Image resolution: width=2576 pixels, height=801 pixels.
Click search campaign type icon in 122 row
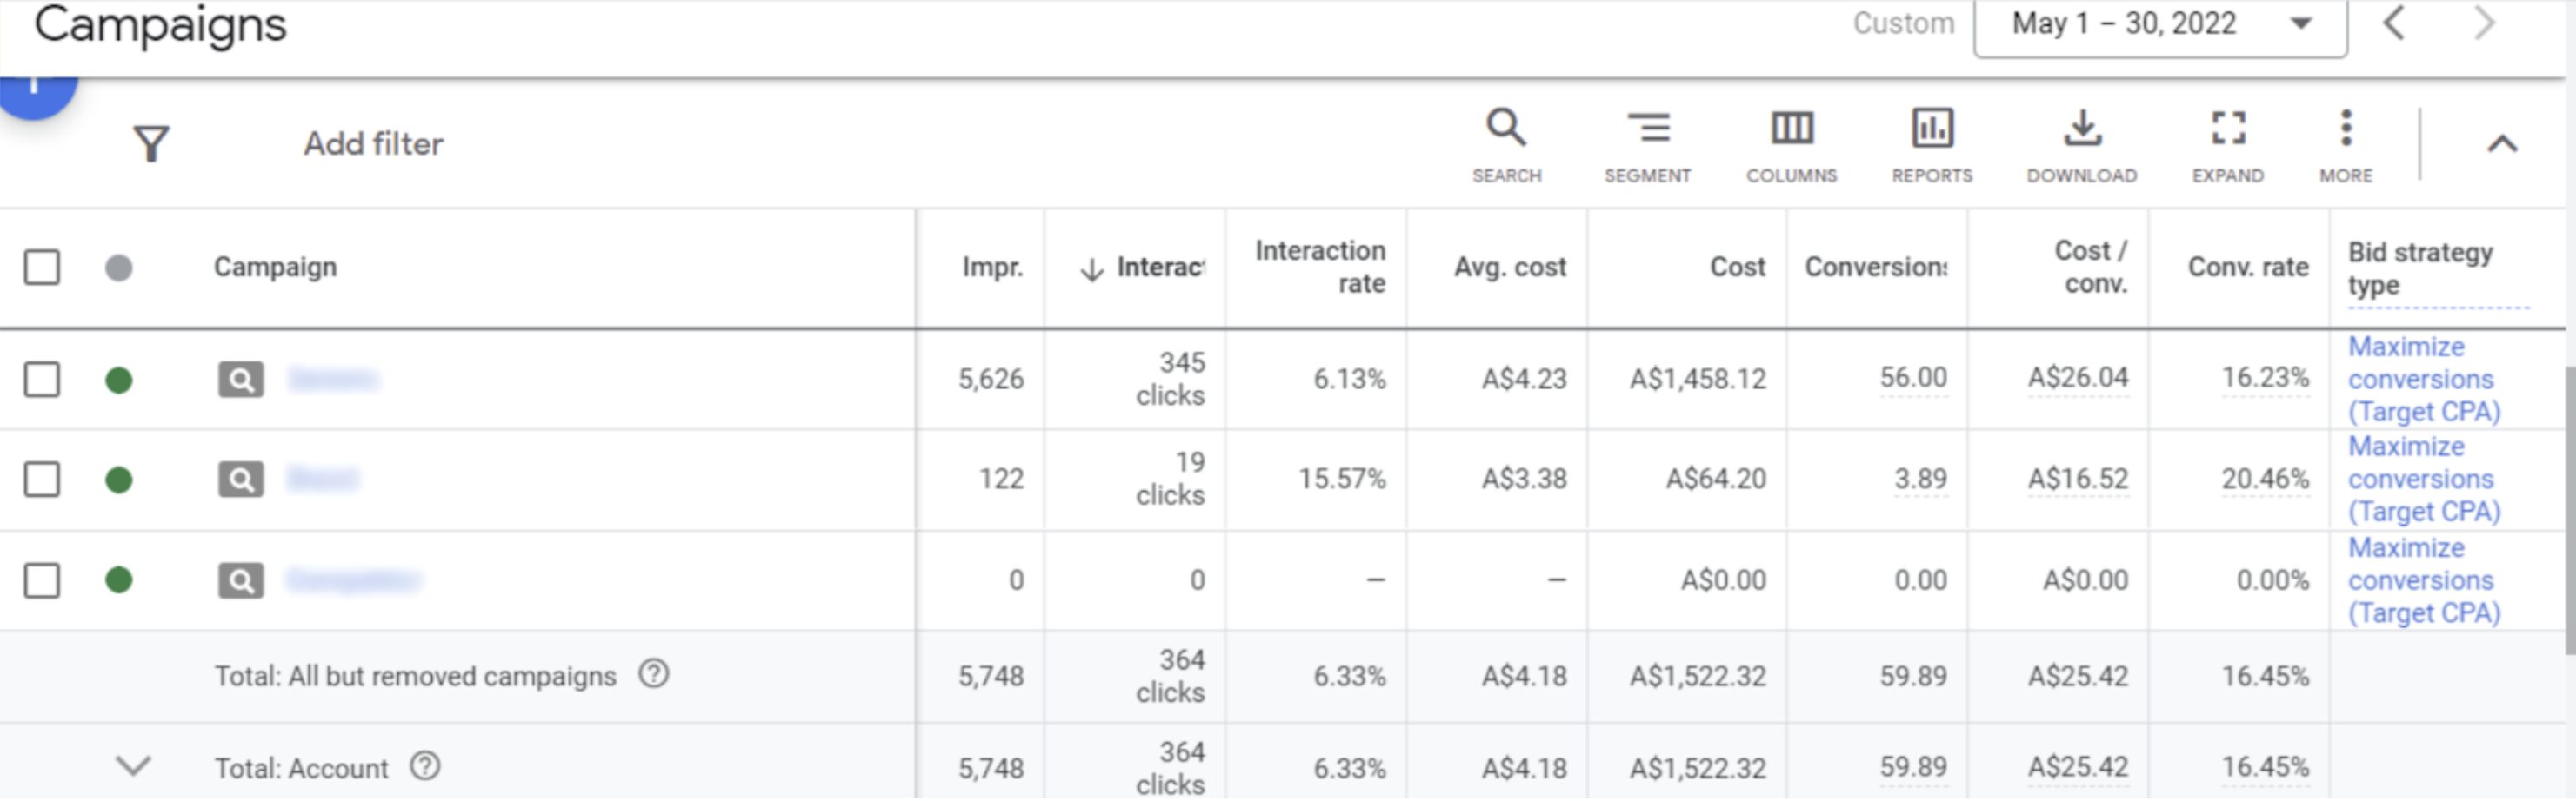(241, 480)
